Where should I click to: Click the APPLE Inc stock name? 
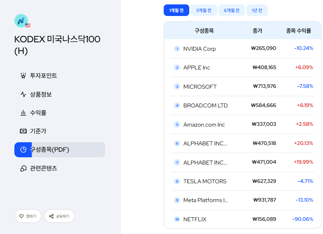click(196, 67)
